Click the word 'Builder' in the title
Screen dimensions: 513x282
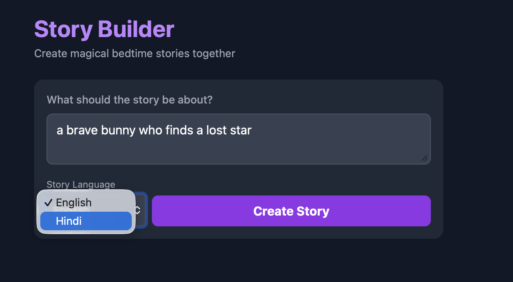pos(136,29)
